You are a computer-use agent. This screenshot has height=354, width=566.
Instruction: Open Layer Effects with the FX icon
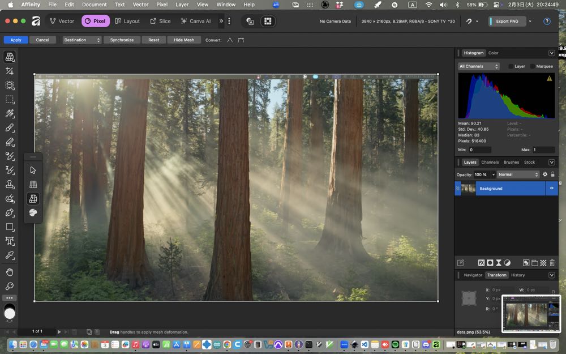[x=481, y=263]
